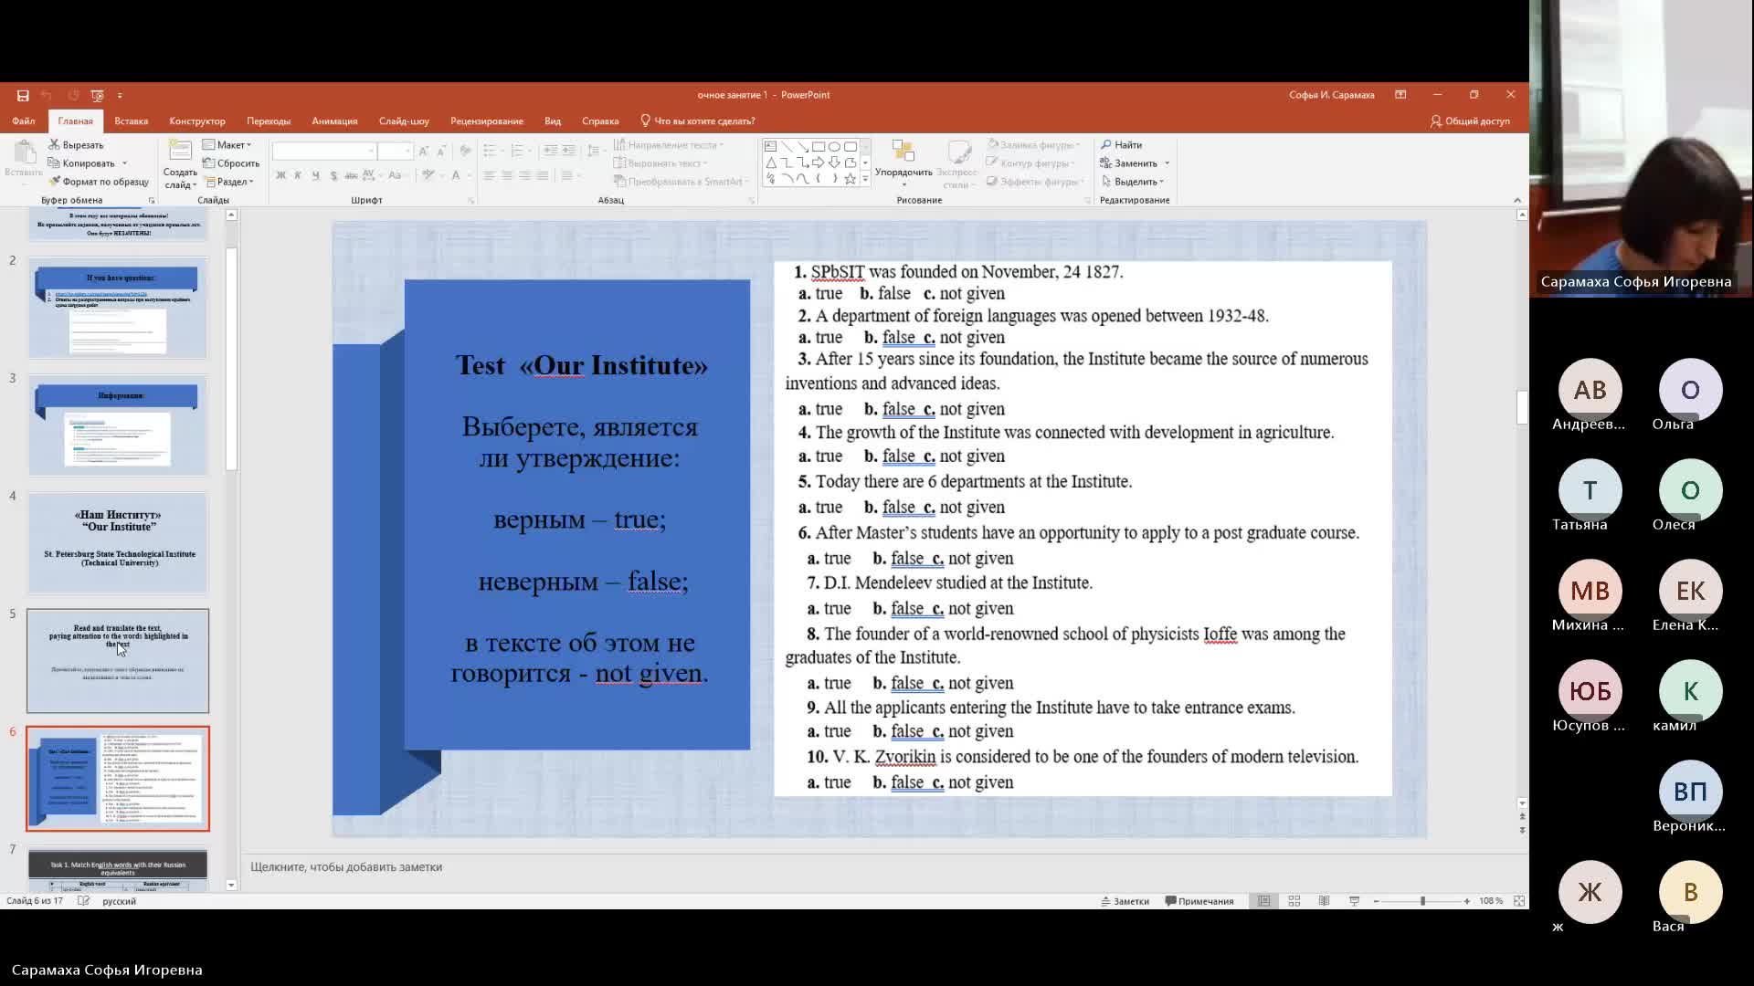Open the Файл menu
This screenshot has width=1754, height=986.
point(24,121)
